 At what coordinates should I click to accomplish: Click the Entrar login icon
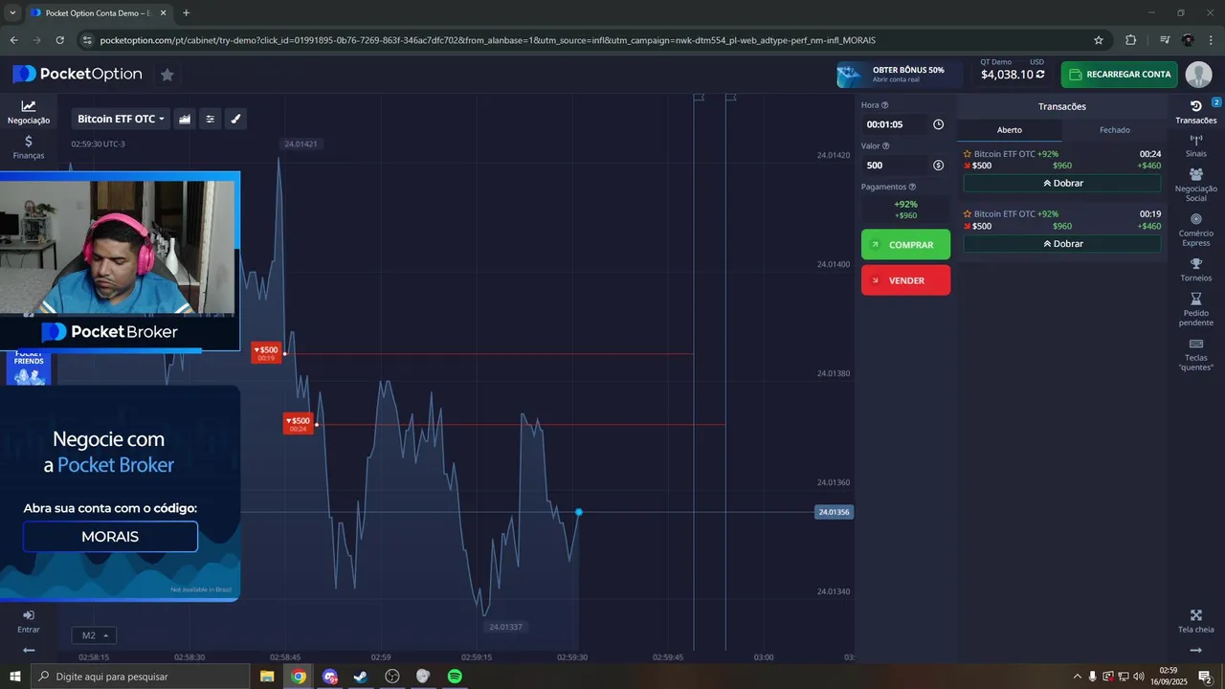[29, 621]
